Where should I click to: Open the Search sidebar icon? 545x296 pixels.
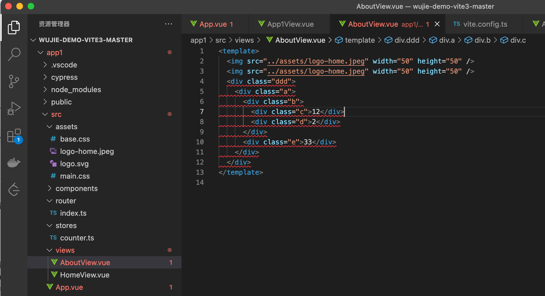[14, 54]
